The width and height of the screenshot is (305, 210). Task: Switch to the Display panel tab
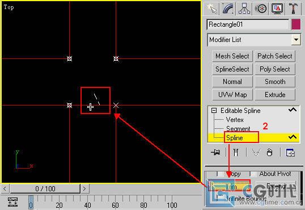[277, 9]
